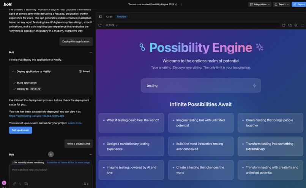306x188 pixels.
Task: Open the Export dropdown
Action: pos(281,4)
